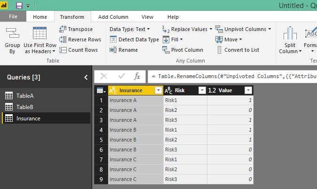Click the Format text icon
The image size is (317, 189).
(311, 33)
